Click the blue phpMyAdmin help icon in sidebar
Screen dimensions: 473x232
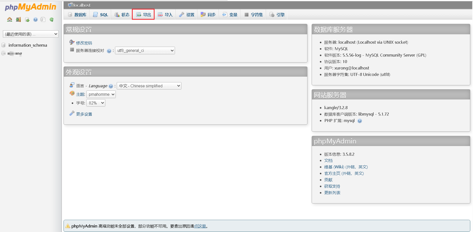(x=35, y=20)
